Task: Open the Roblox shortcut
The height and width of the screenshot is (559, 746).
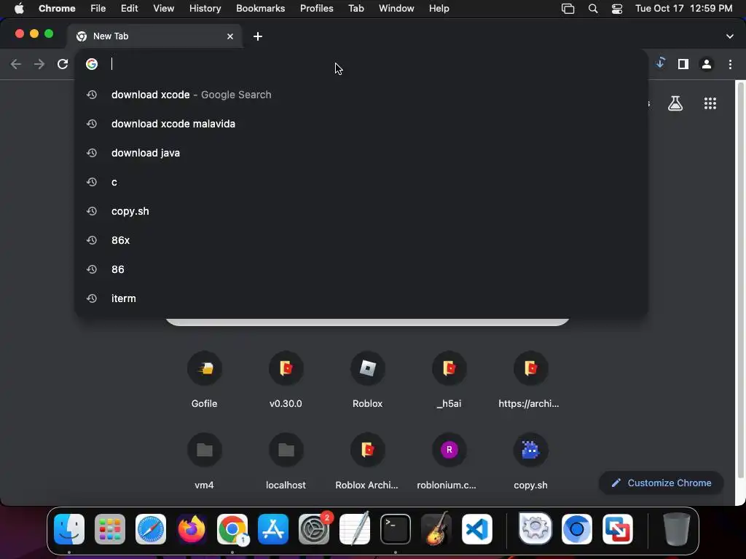Action: tap(367, 380)
